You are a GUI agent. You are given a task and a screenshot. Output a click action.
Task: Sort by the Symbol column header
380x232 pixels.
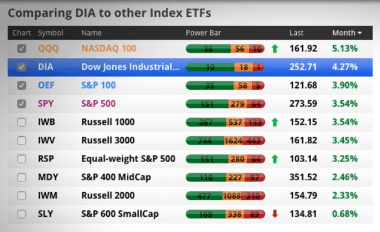(x=51, y=33)
